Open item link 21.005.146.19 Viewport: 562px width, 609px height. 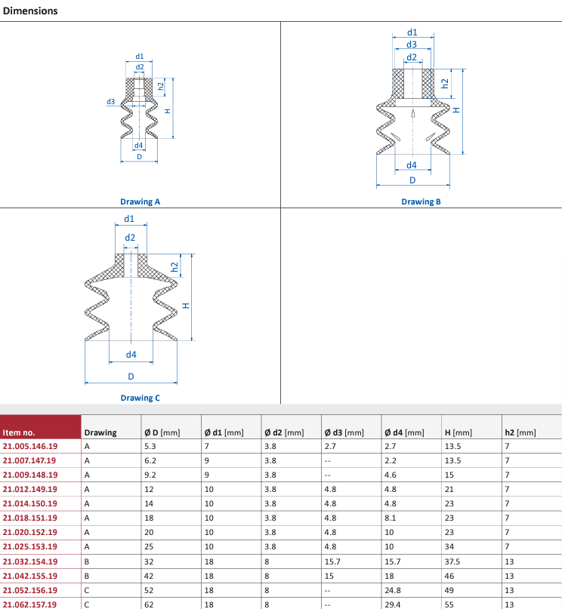[x=30, y=446]
